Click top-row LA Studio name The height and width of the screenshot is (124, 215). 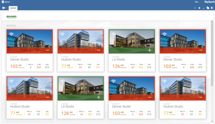[x=119, y=59]
